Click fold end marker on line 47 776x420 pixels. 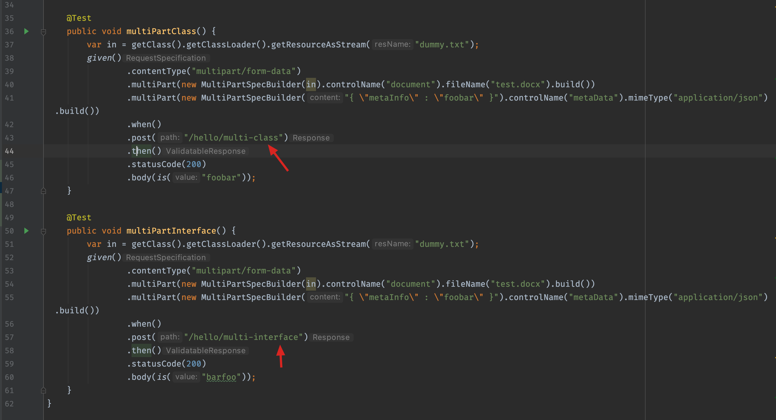coord(43,191)
